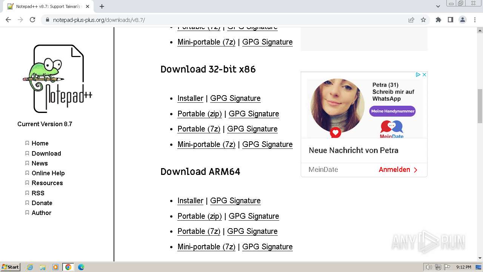Click 32-bit Portable (zip) link
The width and height of the screenshot is (483, 272).
(200, 114)
